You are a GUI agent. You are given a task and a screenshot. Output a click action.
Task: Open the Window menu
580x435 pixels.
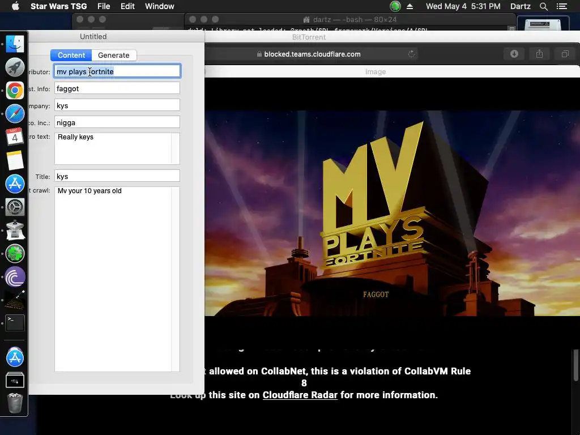[x=159, y=6]
